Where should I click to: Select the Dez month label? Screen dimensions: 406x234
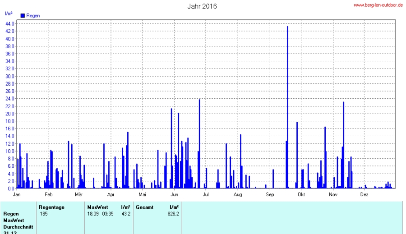pyautogui.click(x=364, y=195)
